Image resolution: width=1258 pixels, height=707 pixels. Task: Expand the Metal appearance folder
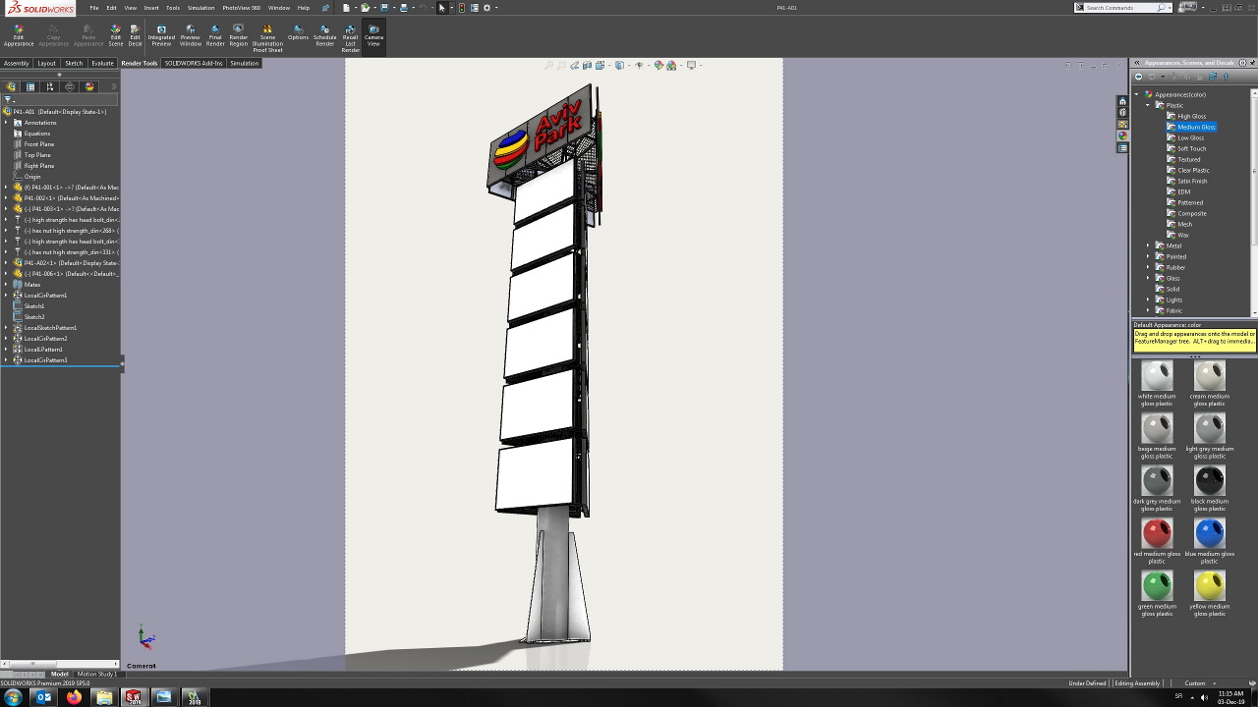1148,245
